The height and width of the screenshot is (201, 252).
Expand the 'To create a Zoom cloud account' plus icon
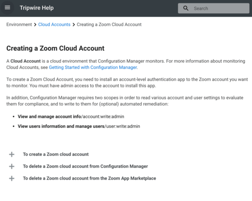[12, 154]
